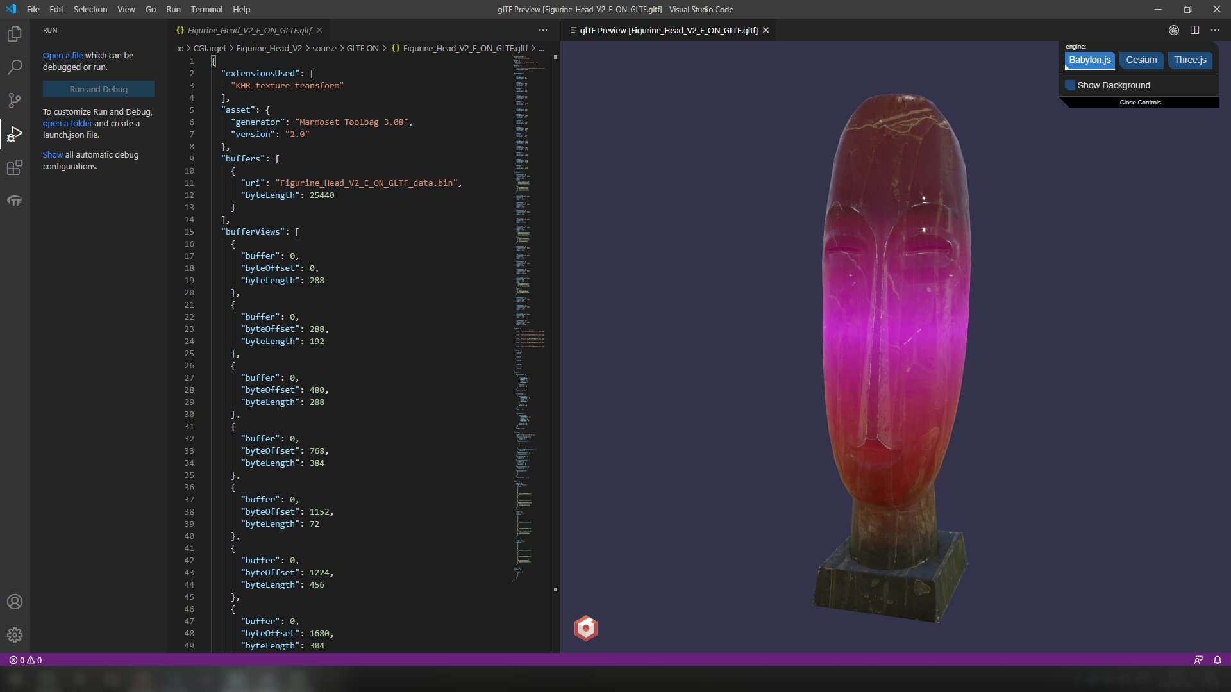Screen dimensions: 1231x692
Task: Click the byteOffset value 1152
Action: (319, 512)
